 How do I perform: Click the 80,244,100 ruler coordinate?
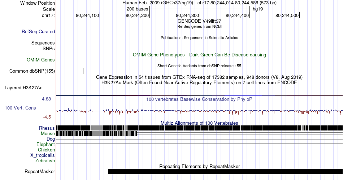pos(87,15)
